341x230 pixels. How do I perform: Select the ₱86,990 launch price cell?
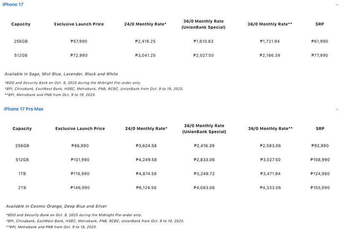coord(80,146)
